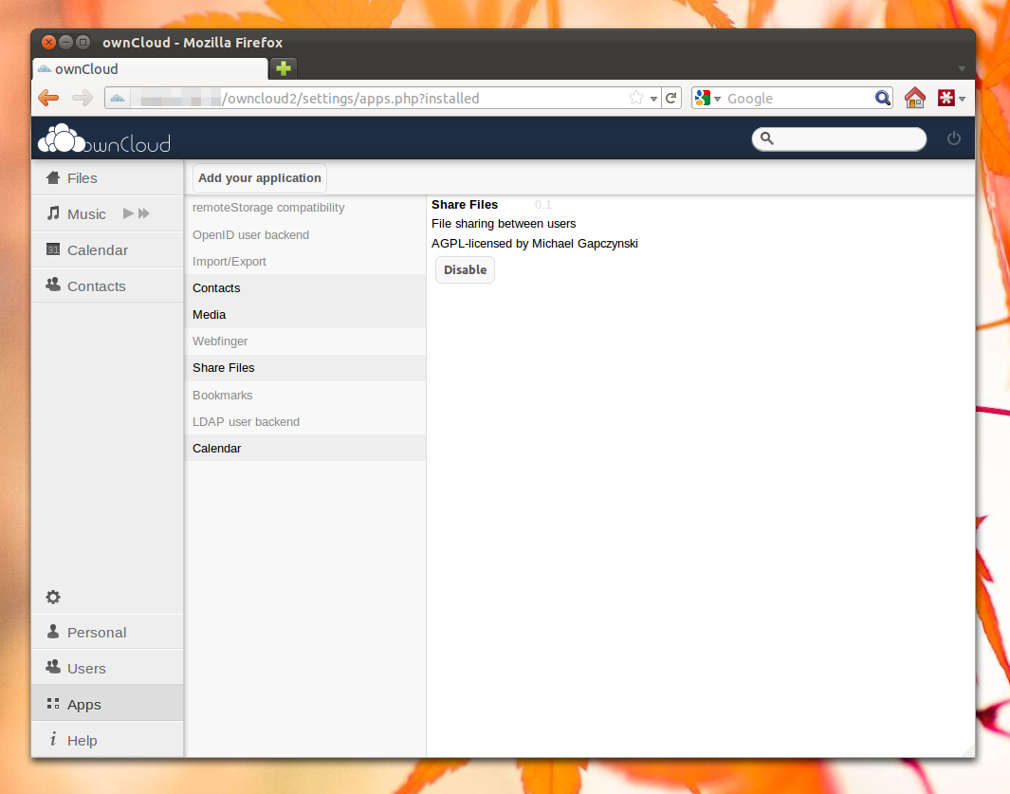1010x794 pixels.
Task: Select Share Files in the app list
Action: [x=304, y=367]
